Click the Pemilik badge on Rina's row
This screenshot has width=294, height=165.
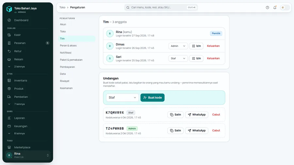click(x=216, y=34)
